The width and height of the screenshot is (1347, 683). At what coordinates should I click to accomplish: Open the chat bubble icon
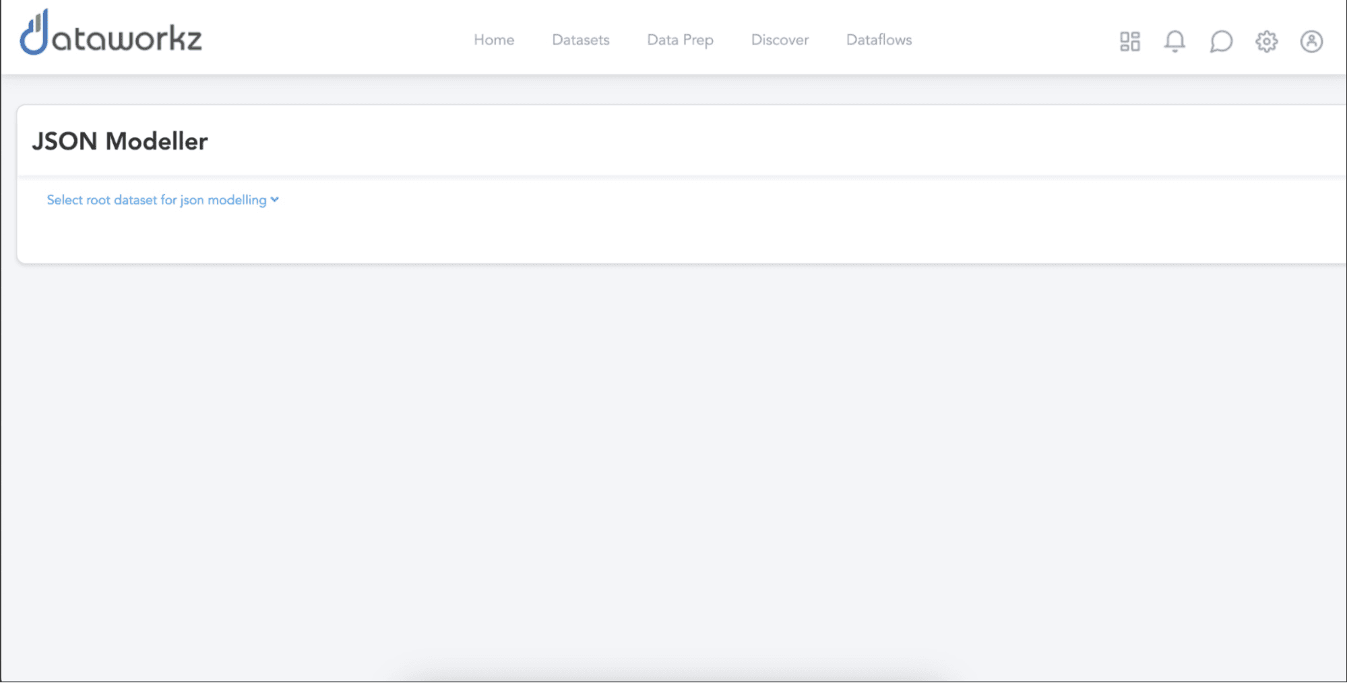click(1220, 41)
